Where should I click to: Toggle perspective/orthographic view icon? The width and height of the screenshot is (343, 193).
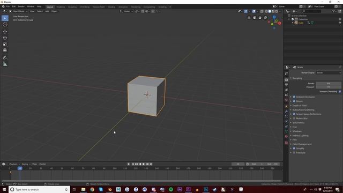[x=249, y=18]
